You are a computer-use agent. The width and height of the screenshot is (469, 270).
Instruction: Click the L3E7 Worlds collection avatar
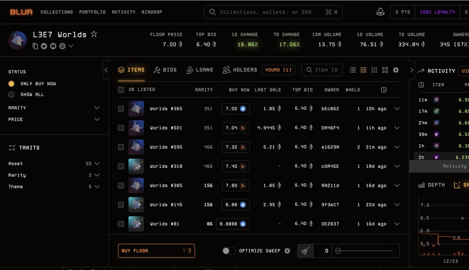coord(18,40)
